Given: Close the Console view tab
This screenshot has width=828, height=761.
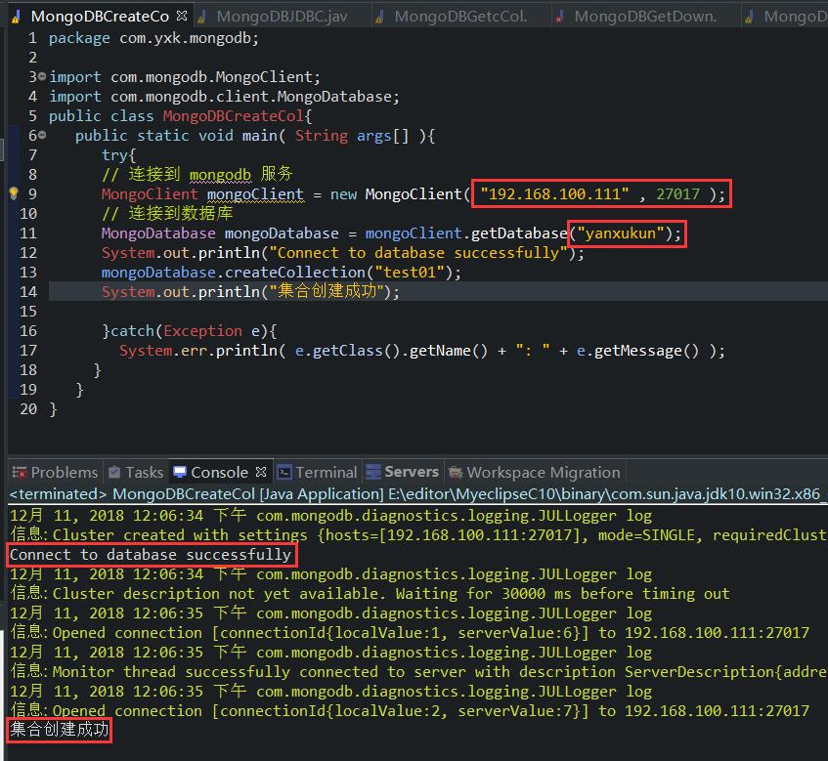Looking at the screenshot, I should pos(261,471).
